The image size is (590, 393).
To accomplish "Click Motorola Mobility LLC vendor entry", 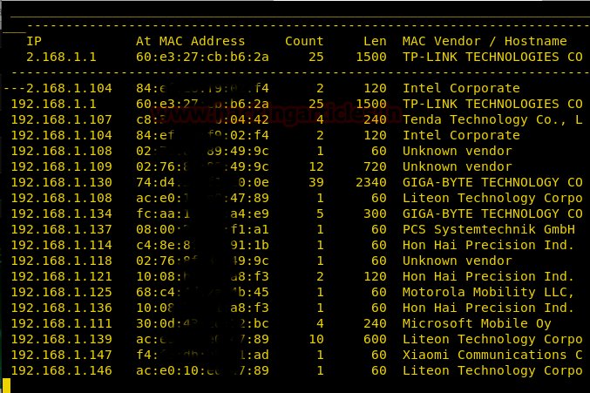I will tap(488, 292).
